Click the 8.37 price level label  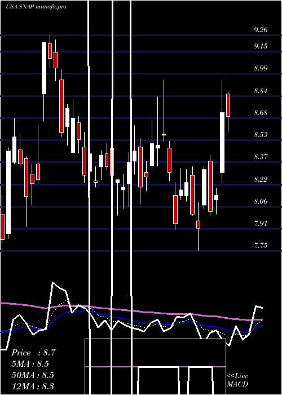(x=261, y=157)
